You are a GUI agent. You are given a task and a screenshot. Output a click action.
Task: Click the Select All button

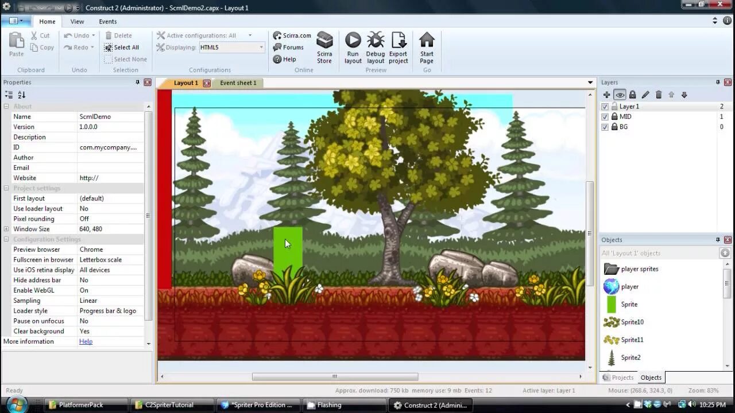(122, 48)
